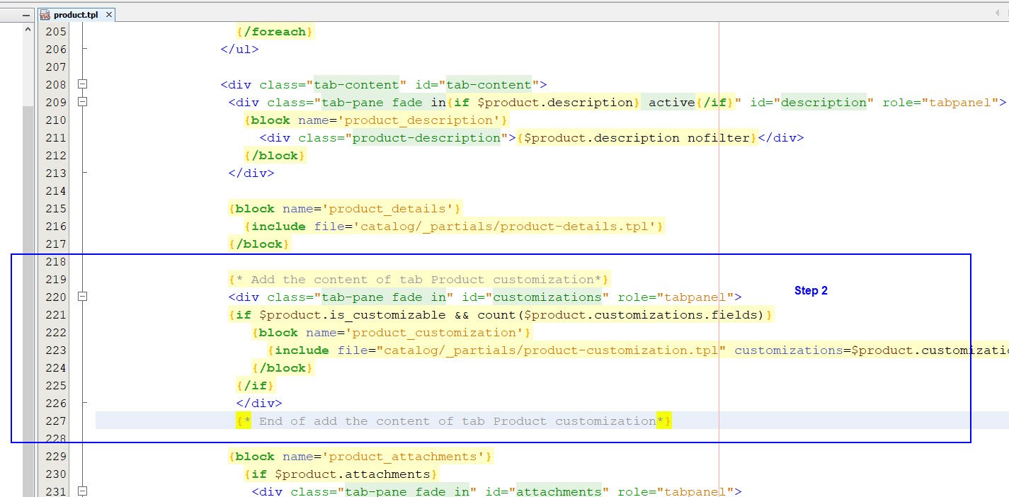Click the {/if} tag on line 225
Viewport: 1009px width, 497px height.
[256, 385]
